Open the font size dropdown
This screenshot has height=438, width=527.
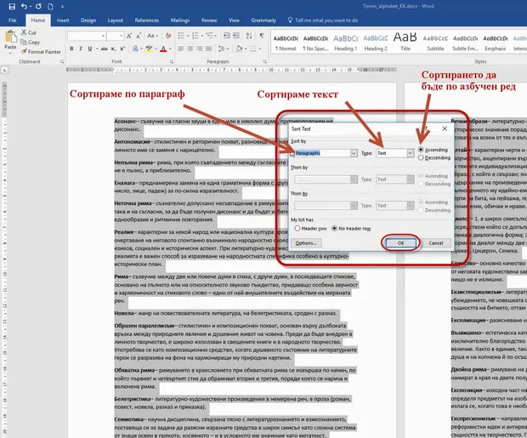121,36
